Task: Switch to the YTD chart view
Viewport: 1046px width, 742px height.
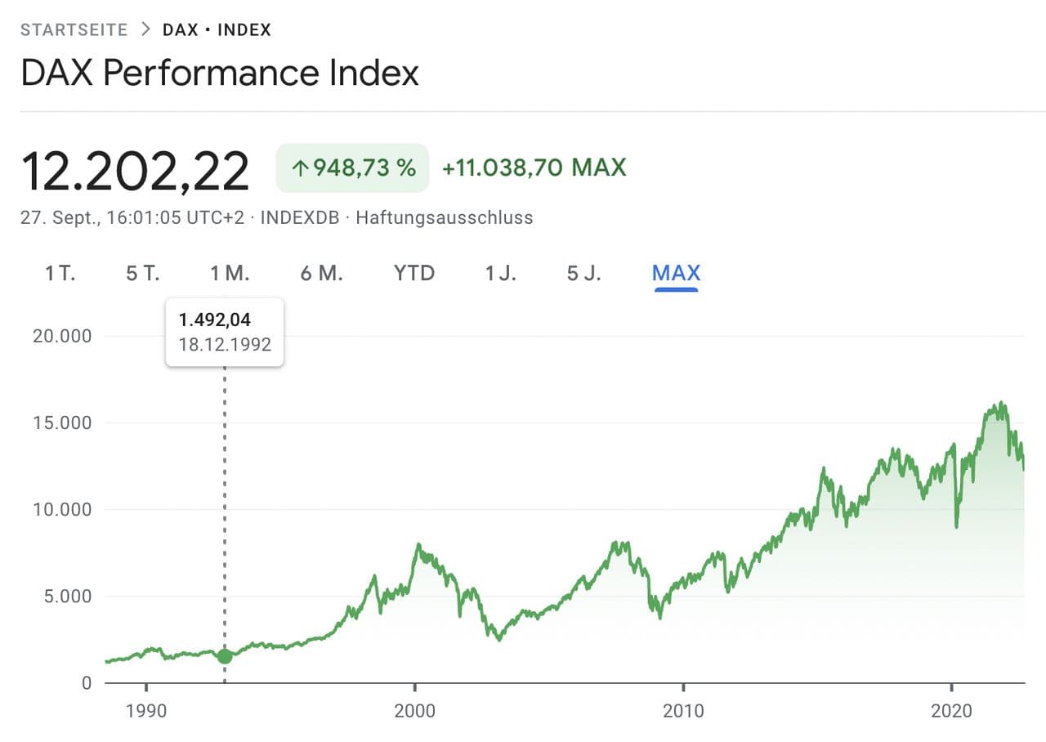Action: [414, 273]
